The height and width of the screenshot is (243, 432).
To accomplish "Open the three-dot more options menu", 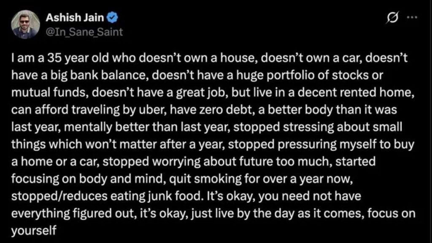I will point(412,17).
